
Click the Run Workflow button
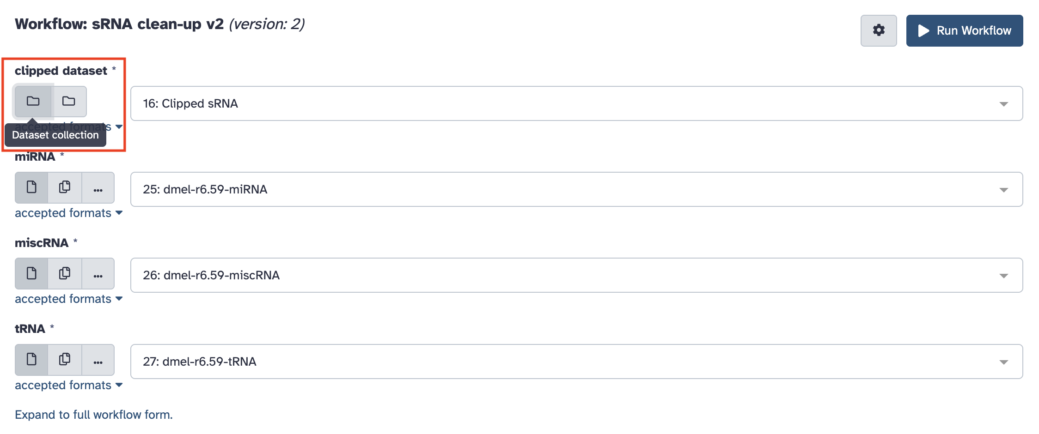coord(964,30)
